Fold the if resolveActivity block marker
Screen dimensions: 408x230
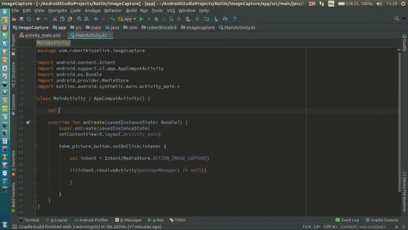click(x=35, y=171)
